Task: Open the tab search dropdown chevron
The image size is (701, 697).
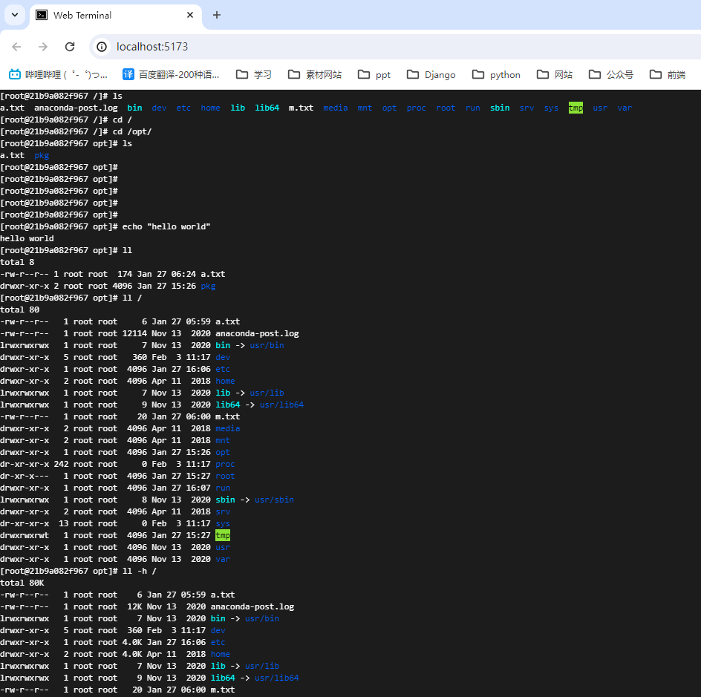Action: (x=14, y=15)
